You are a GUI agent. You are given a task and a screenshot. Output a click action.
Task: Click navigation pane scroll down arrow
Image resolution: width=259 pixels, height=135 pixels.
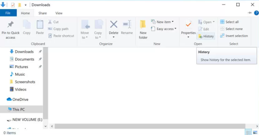point(45,126)
